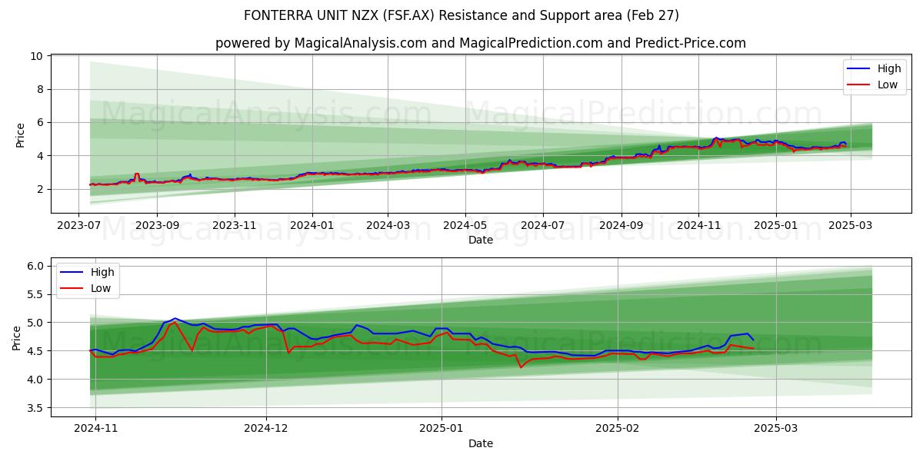Click the '2024-11' date label on bottom chart

[95, 430]
